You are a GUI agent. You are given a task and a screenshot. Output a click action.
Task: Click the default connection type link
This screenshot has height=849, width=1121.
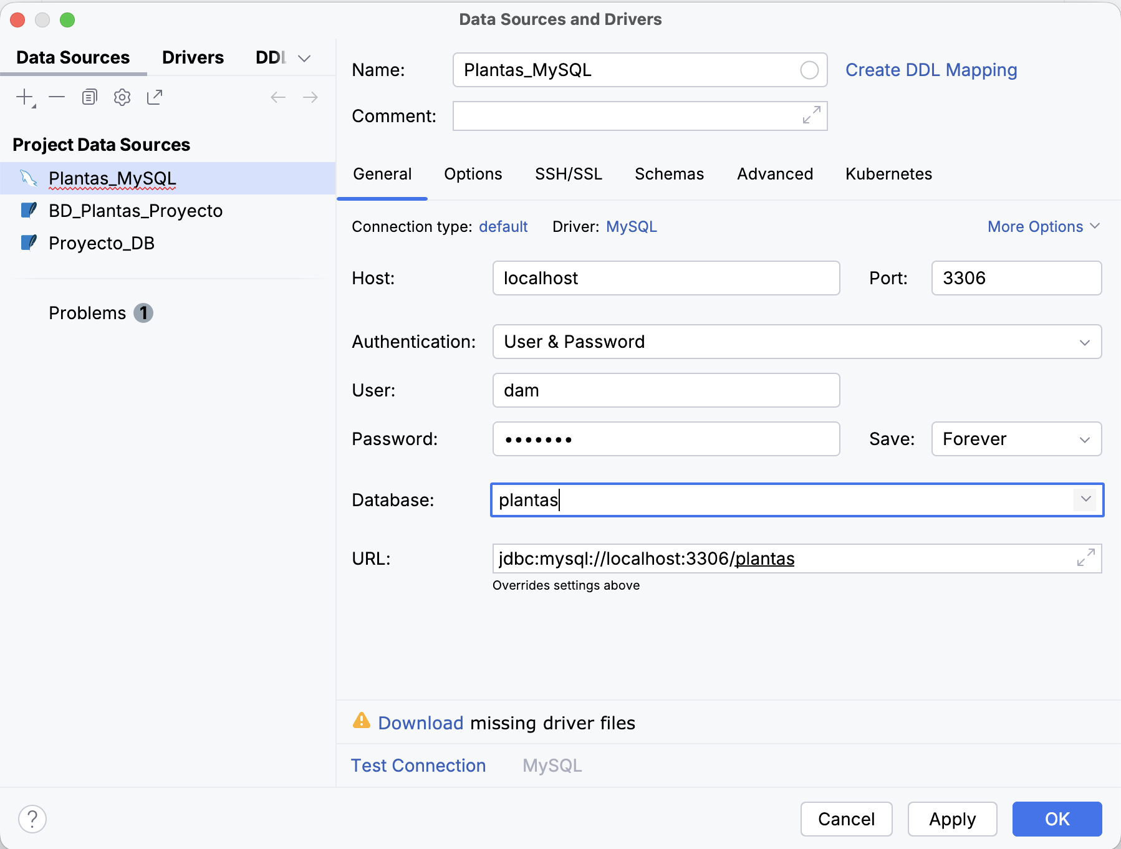503,226
